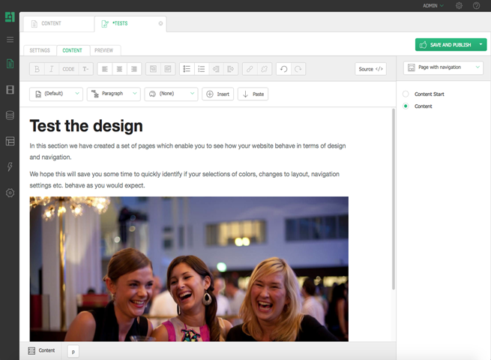Select the Content radio button
The height and width of the screenshot is (360, 491).
pyautogui.click(x=406, y=106)
